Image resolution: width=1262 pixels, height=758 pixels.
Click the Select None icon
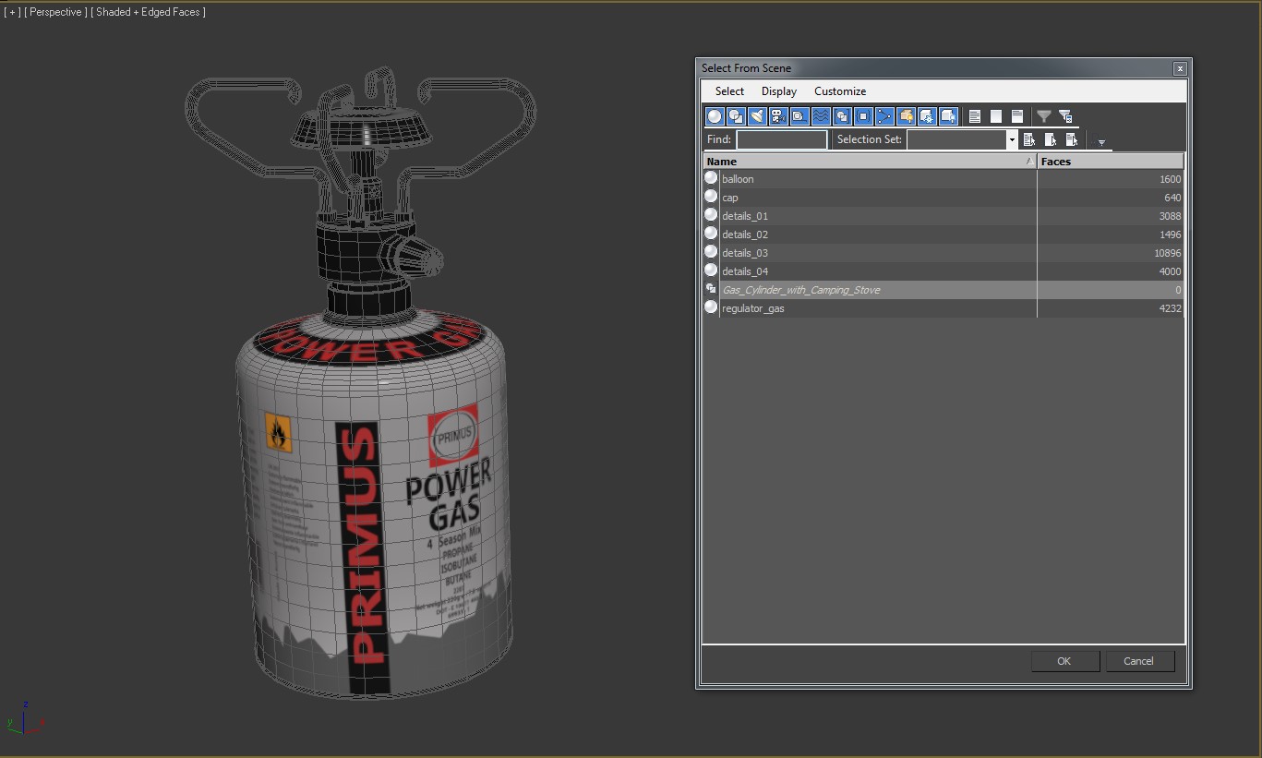996,116
